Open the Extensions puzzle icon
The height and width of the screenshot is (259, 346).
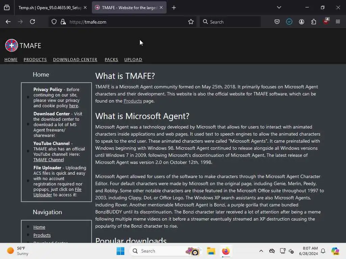[x=314, y=22]
